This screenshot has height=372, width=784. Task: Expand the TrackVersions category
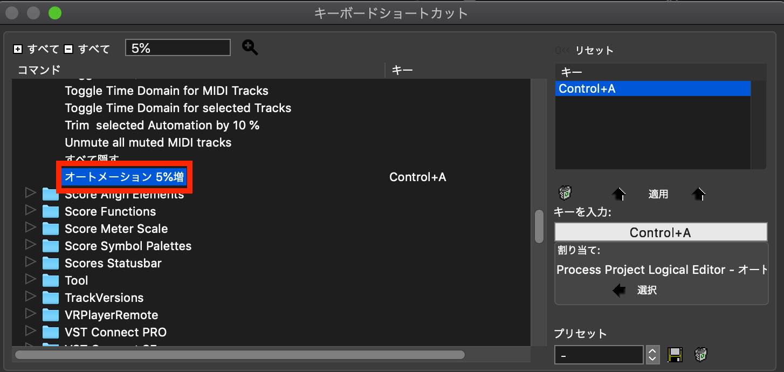(x=30, y=297)
